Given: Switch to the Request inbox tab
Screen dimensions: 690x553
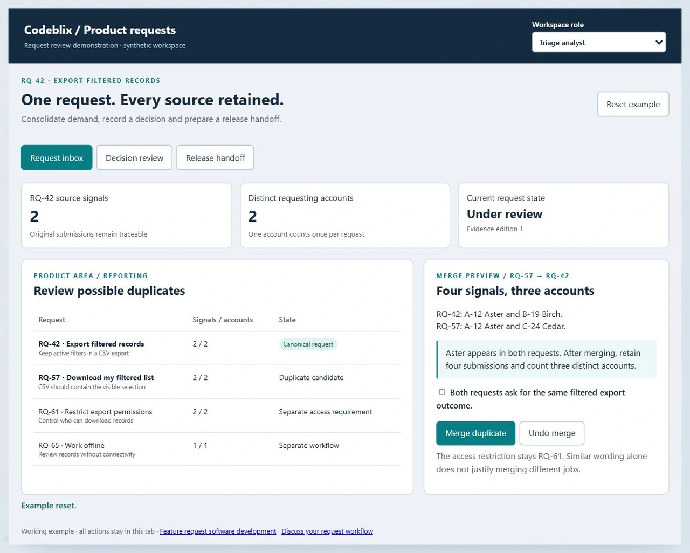Looking at the screenshot, I should coord(57,158).
